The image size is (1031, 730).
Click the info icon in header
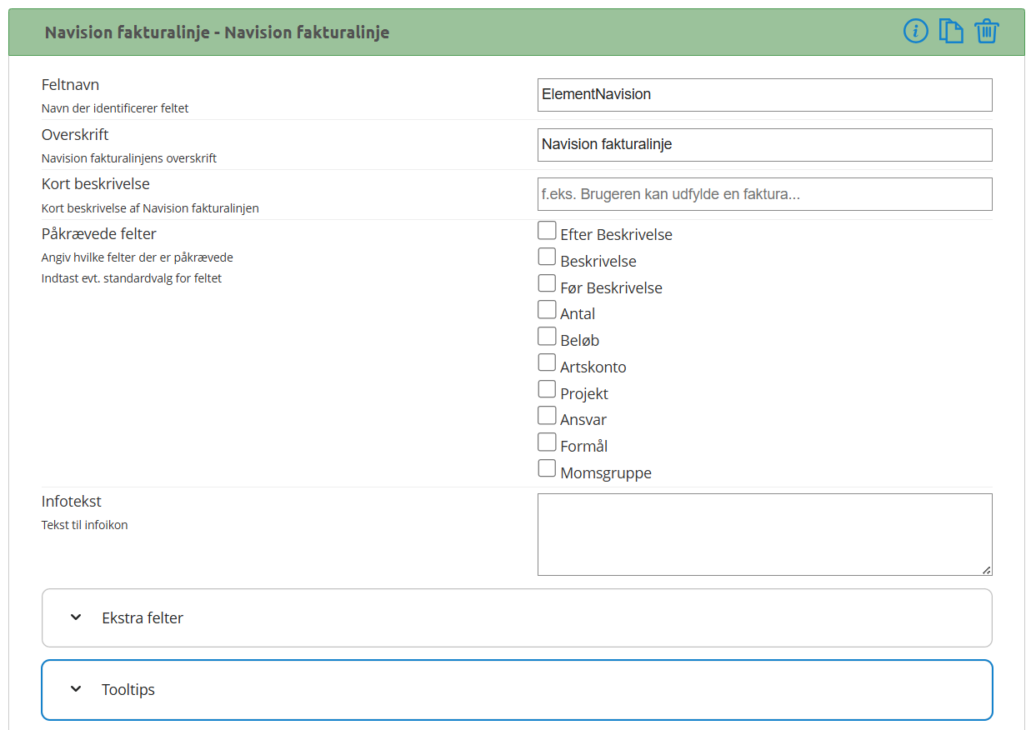click(915, 32)
